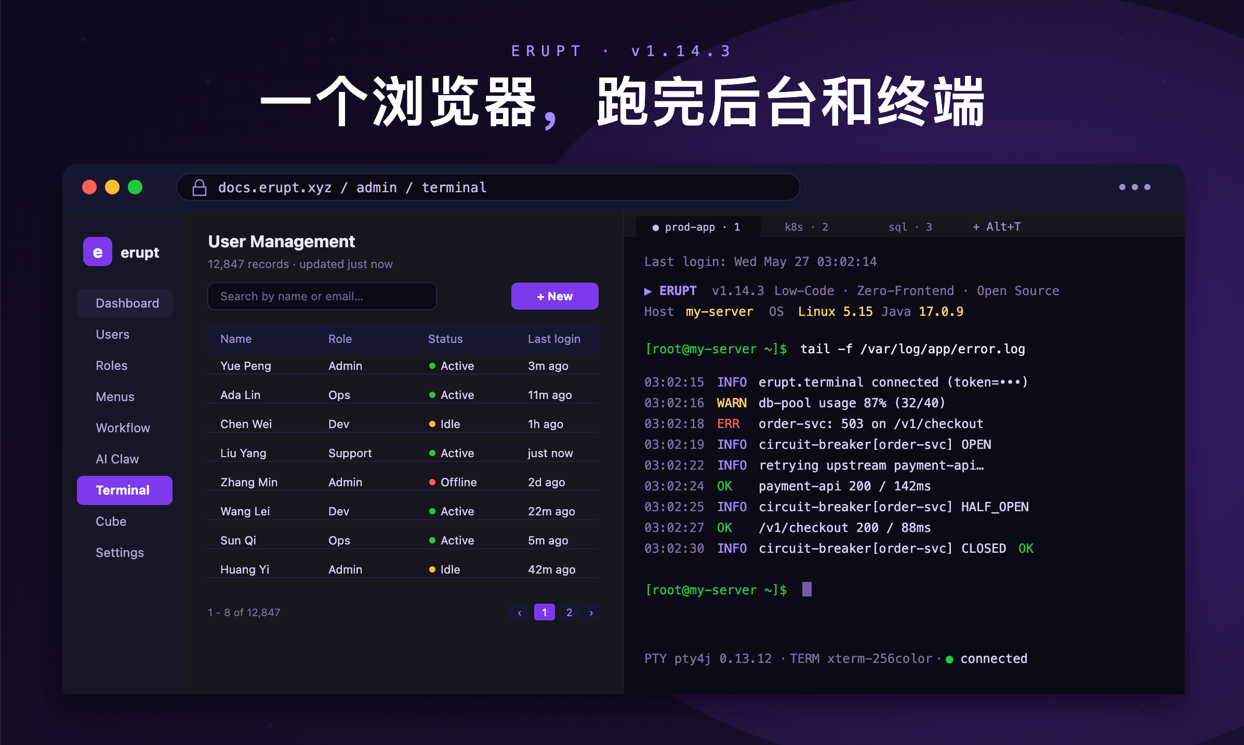Click the 'Last login: Wed May 27' line

pos(761,261)
